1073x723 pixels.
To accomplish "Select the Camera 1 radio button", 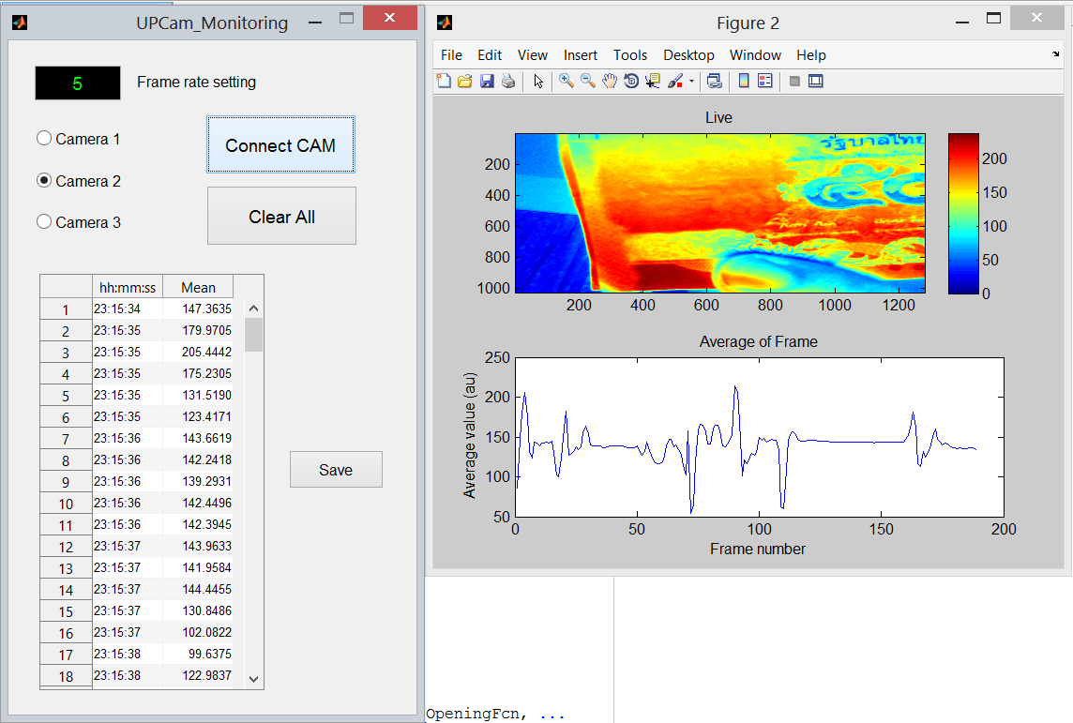I will click(43, 138).
